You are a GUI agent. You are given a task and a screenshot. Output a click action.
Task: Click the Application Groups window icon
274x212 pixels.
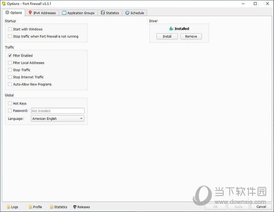coord(64,13)
